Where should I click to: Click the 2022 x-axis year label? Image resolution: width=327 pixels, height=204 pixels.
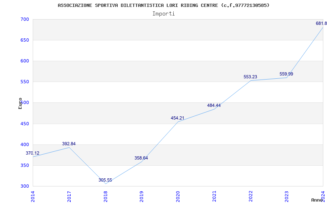tap(251, 197)
